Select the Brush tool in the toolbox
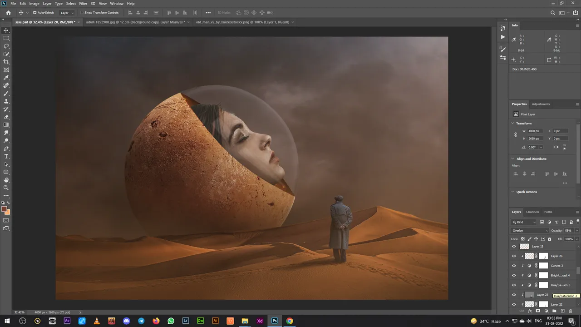The width and height of the screenshot is (581, 327). coord(6,93)
